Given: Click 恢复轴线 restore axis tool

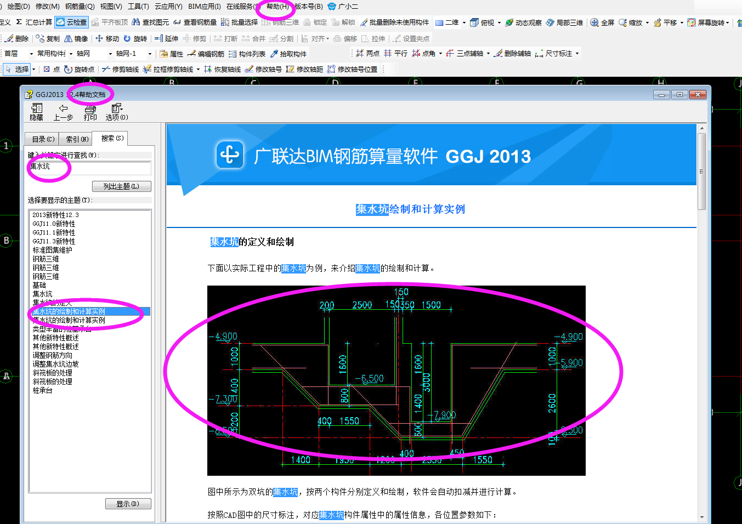Looking at the screenshot, I should [x=222, y=69].
